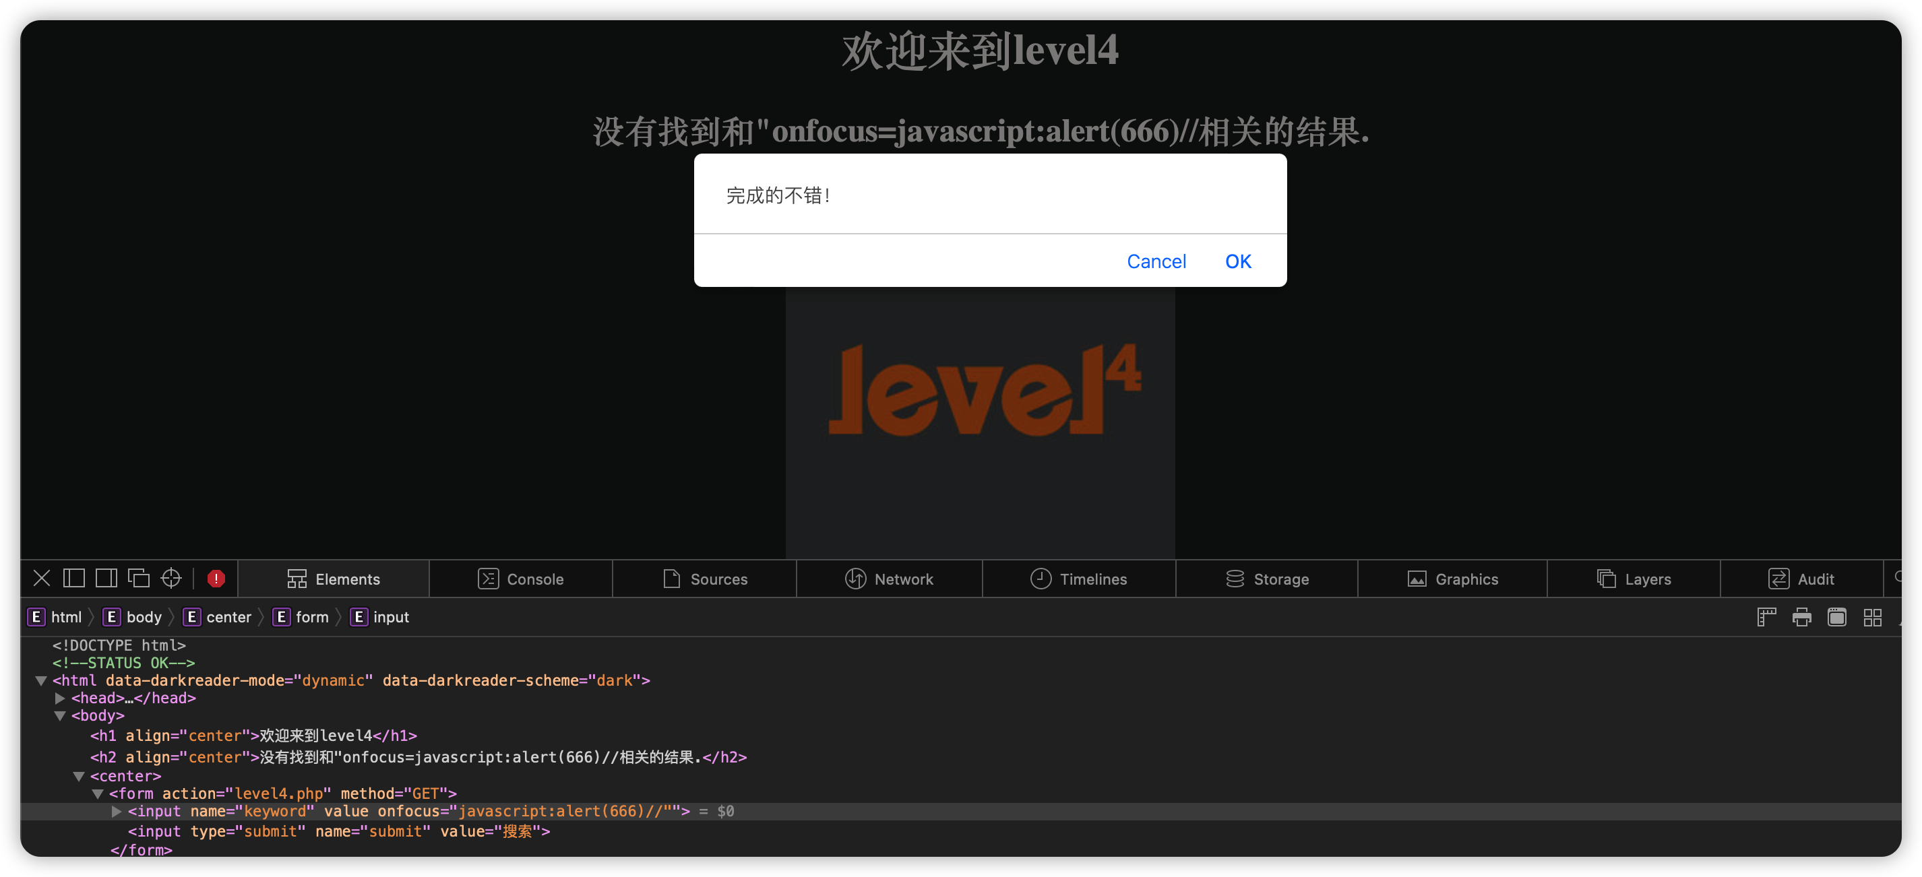Dock the inspector to the right side
This screenshot has width=1922, height=877.
(106, 578)
